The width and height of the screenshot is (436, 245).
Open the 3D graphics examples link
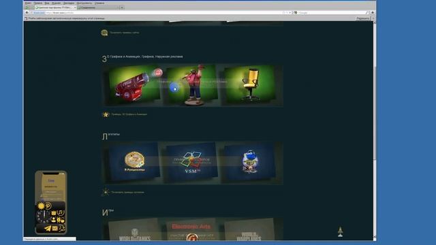click(129, 114)
